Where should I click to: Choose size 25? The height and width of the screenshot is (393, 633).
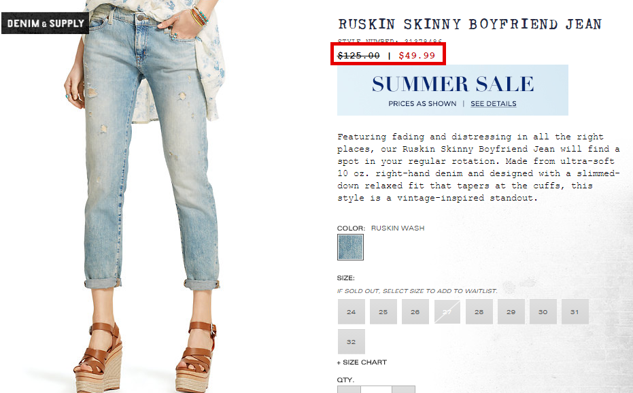point(383,312)
